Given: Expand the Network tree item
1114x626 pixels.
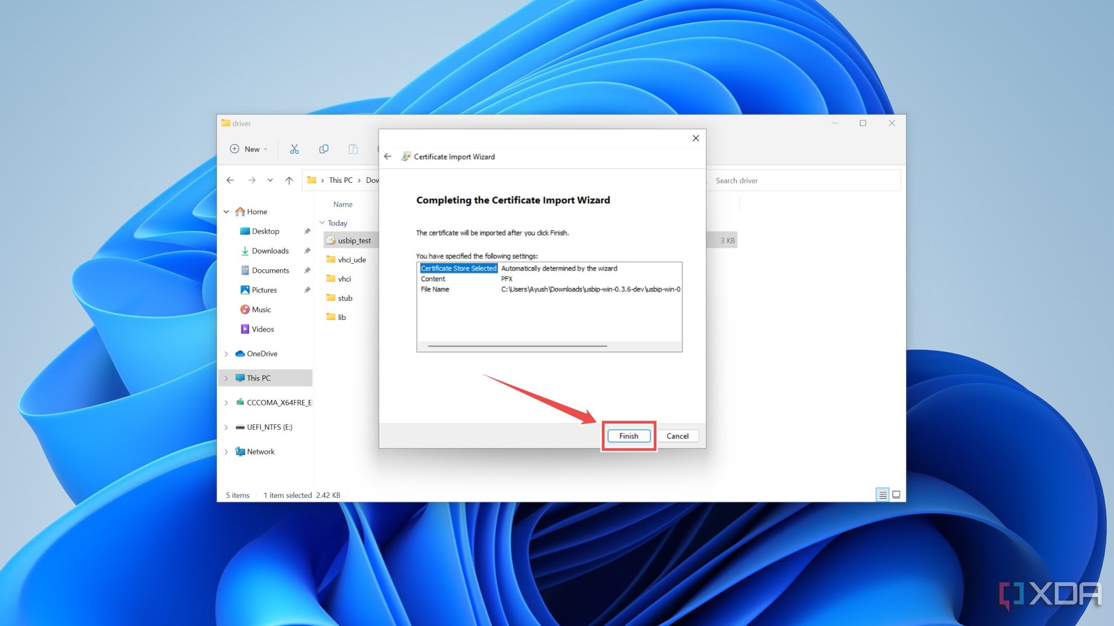Looking at the screenshot, I should click(x=226, y=451).
